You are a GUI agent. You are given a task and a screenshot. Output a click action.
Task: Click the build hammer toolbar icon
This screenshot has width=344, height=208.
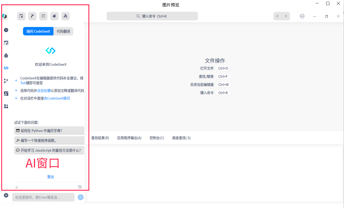(32, 16)
